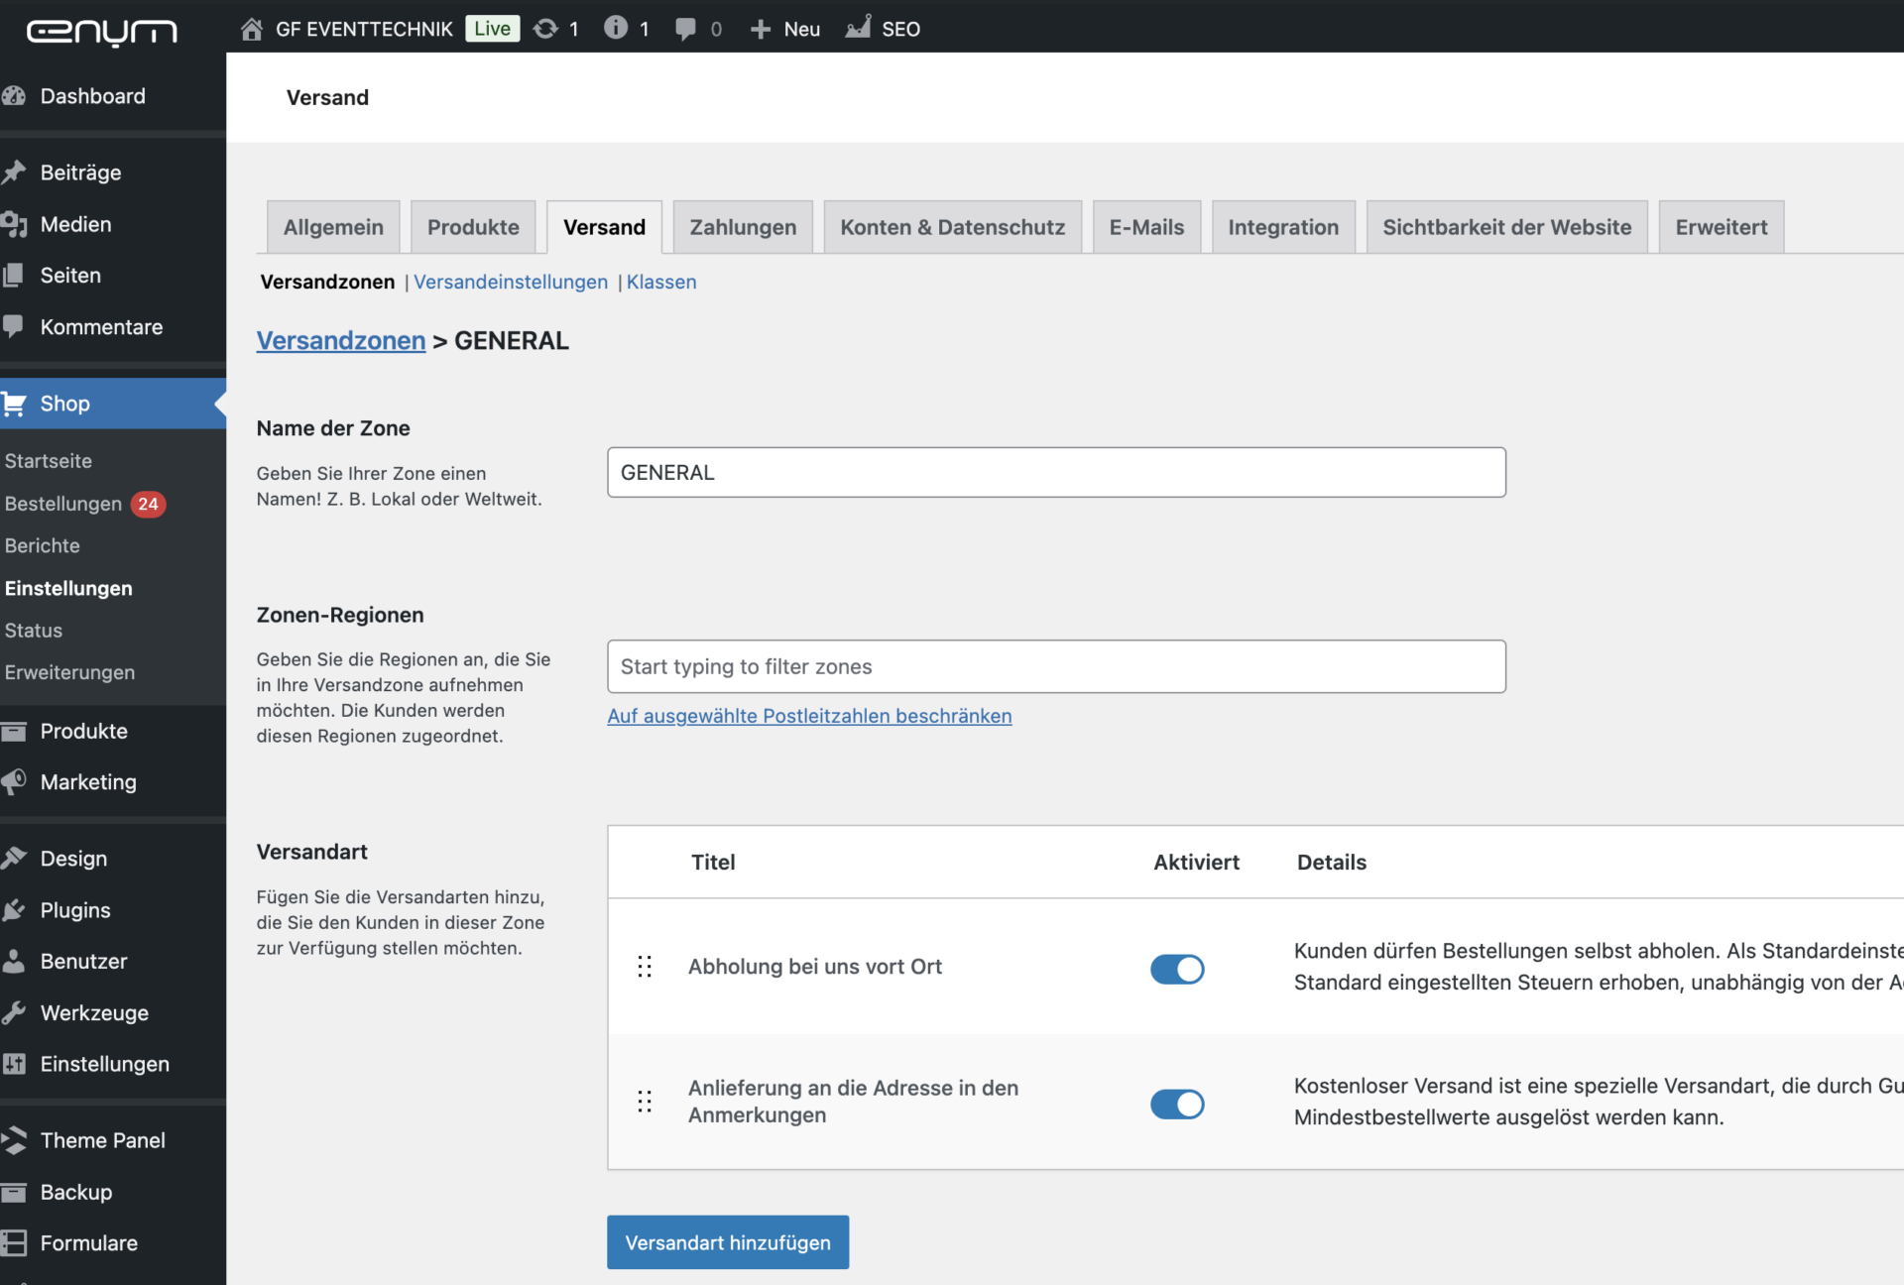
Task: Click the updates refresh icon in admin bar
Action: [x=545, y=29]
